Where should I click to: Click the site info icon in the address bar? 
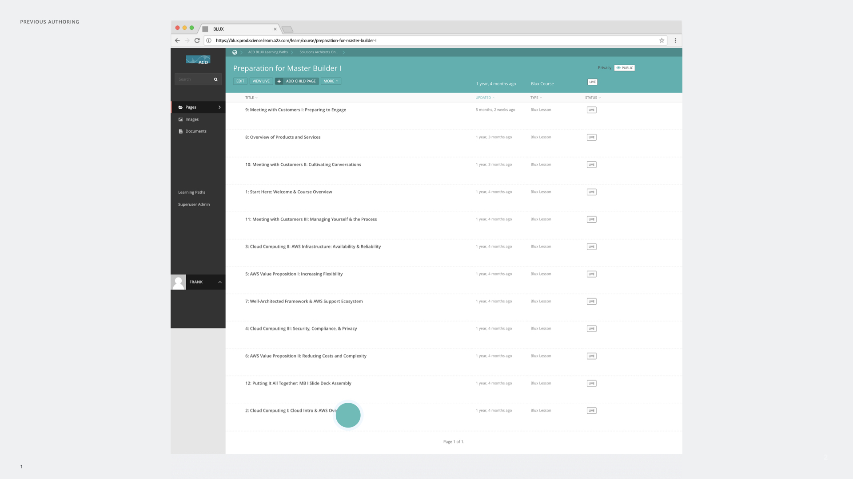[x=209, y=40]
